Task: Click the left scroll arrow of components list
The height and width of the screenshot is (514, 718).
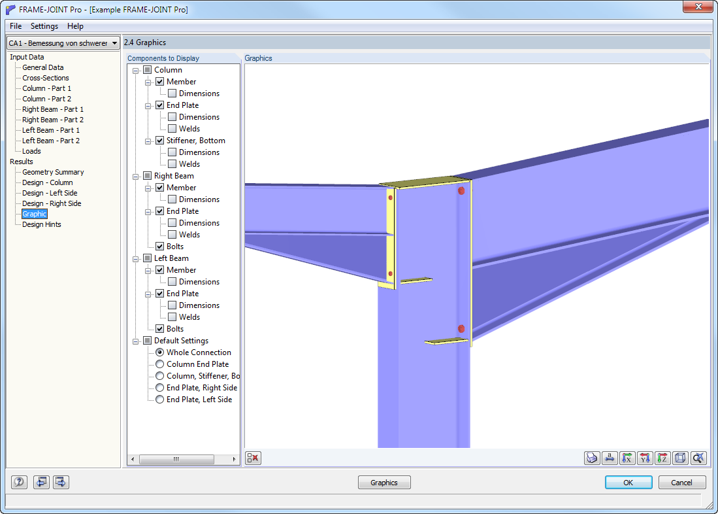Action: pos(133,459)
